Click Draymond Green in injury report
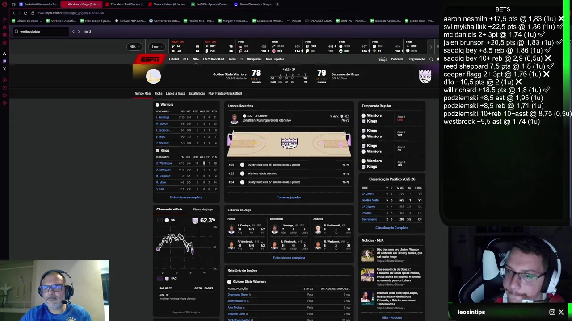The width and height of the screenshot is (572, 321). click(239, 295)
